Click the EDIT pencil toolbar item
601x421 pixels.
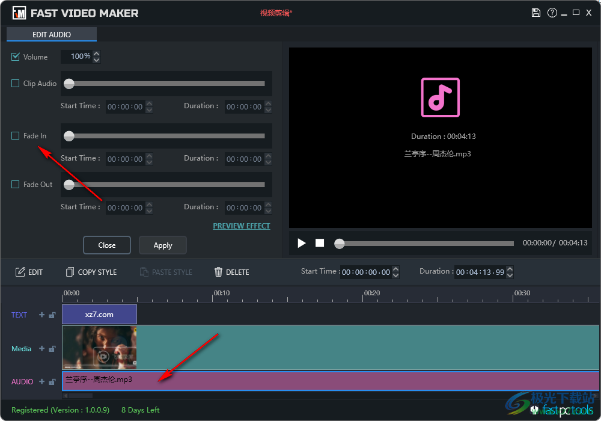(29, 272)
